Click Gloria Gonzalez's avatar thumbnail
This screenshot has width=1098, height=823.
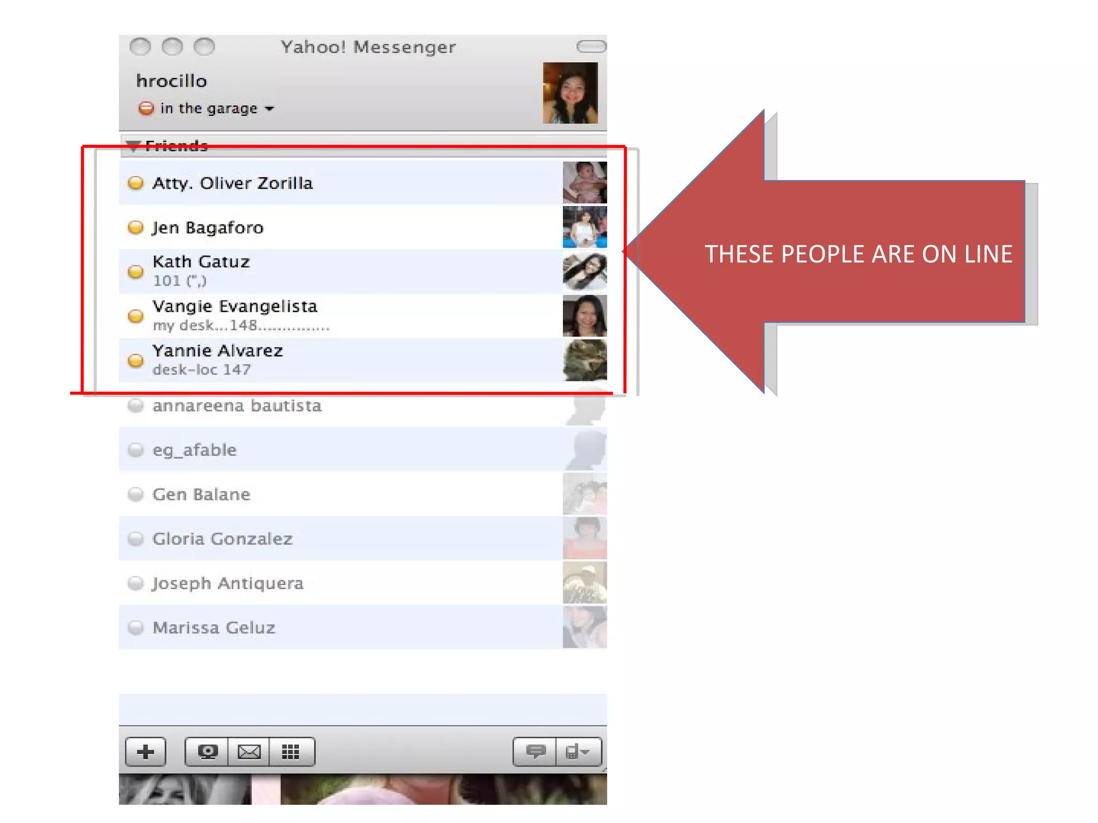click(x=585, y=538)
